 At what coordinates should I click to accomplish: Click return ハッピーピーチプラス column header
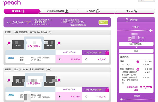click(x=95, y=90)
